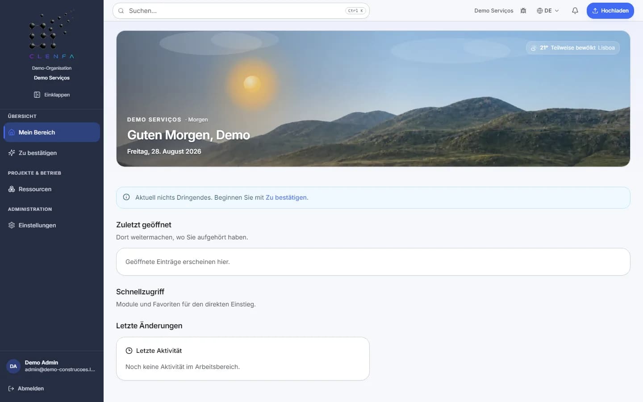The height and width of the screenshot is (402, 643).
Task: Click the search magnifier icon
Action: [121, 11]
